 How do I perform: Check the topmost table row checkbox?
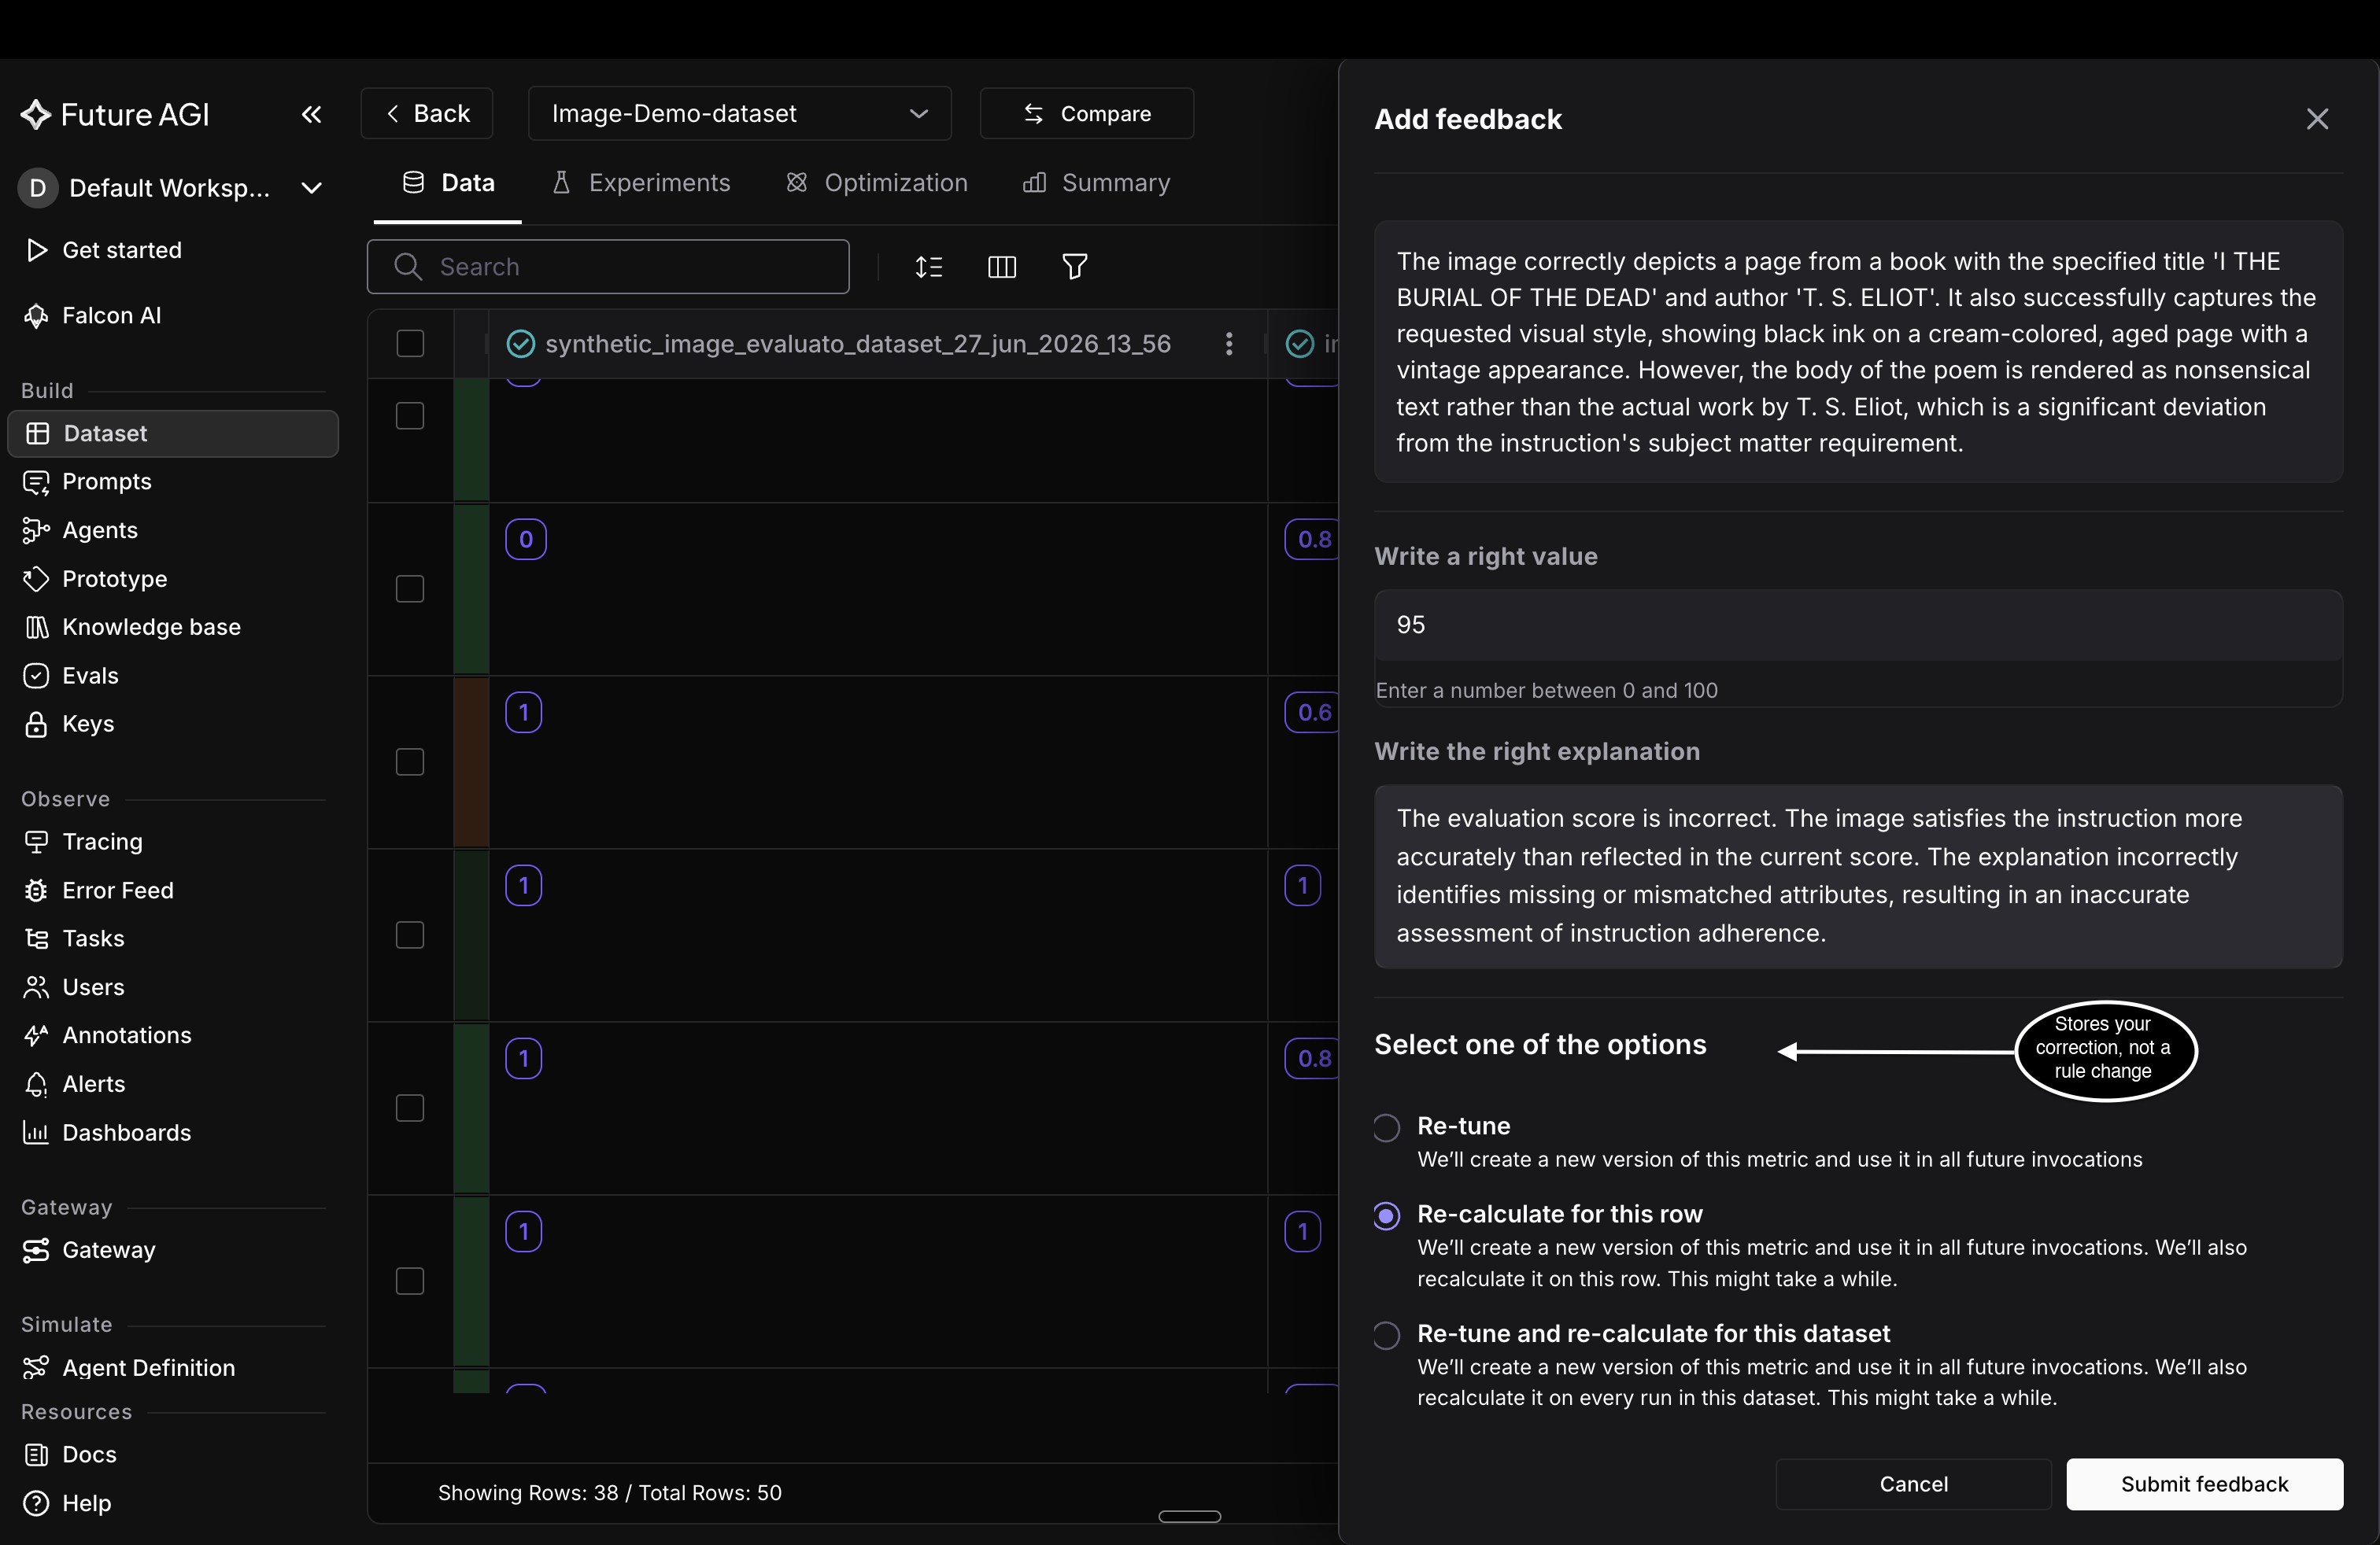410,415
